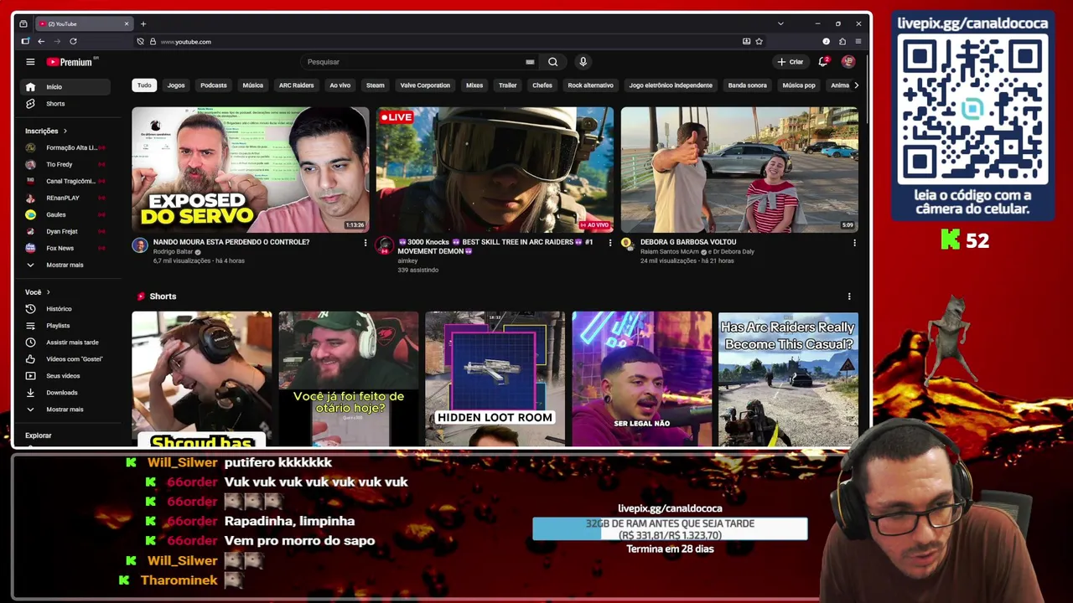The image size is (1073, 603).
Task: Open the REnanPLAY subscription
Action: point(65,198)
